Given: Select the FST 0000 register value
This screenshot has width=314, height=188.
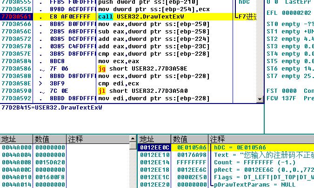Looking at the screenshot, I should point(289,91).
